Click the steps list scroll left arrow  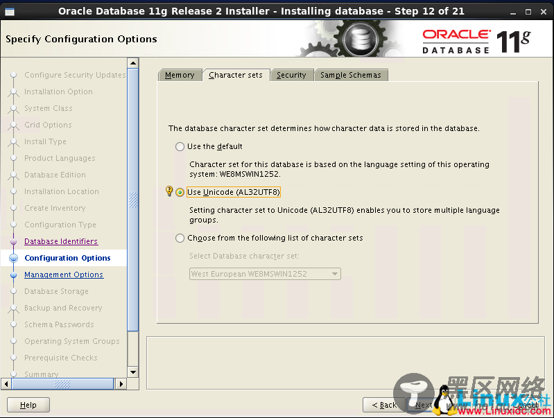6,384
